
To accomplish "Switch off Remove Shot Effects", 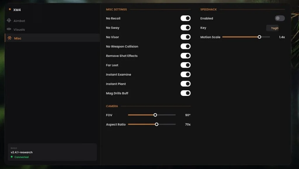I will [185, 56].
